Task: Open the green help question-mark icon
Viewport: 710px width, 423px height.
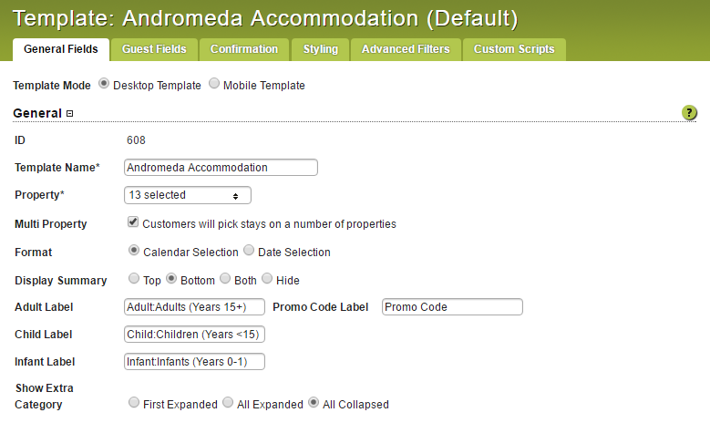Action: pos(689,112)
